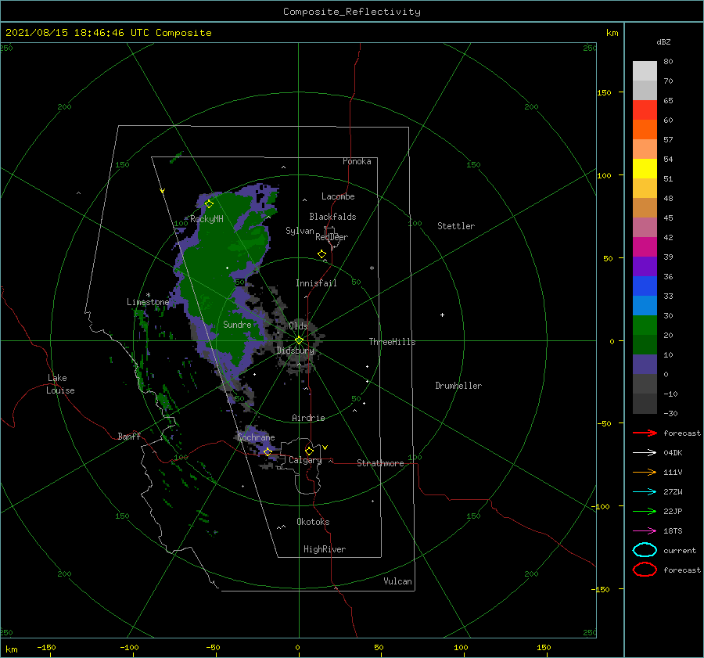Viewport: 704px width, 658px height.
Task: Click the Banff town label
Action: 129,436
